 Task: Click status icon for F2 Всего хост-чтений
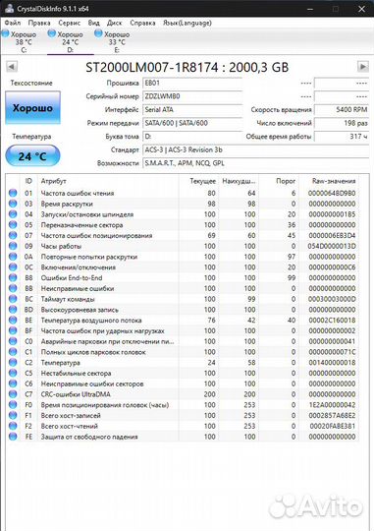point(13,426)
